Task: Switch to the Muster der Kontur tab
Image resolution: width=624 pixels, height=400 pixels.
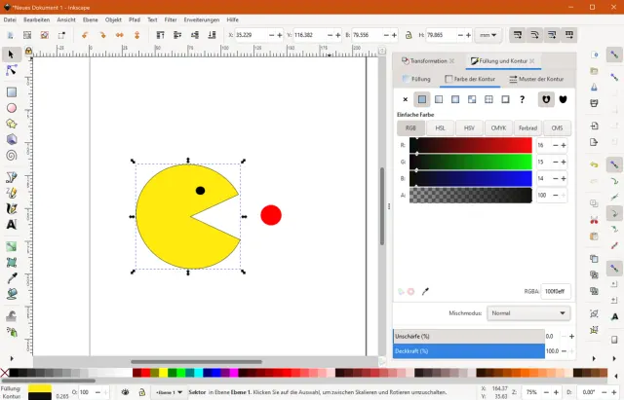Action: point(536,79)
